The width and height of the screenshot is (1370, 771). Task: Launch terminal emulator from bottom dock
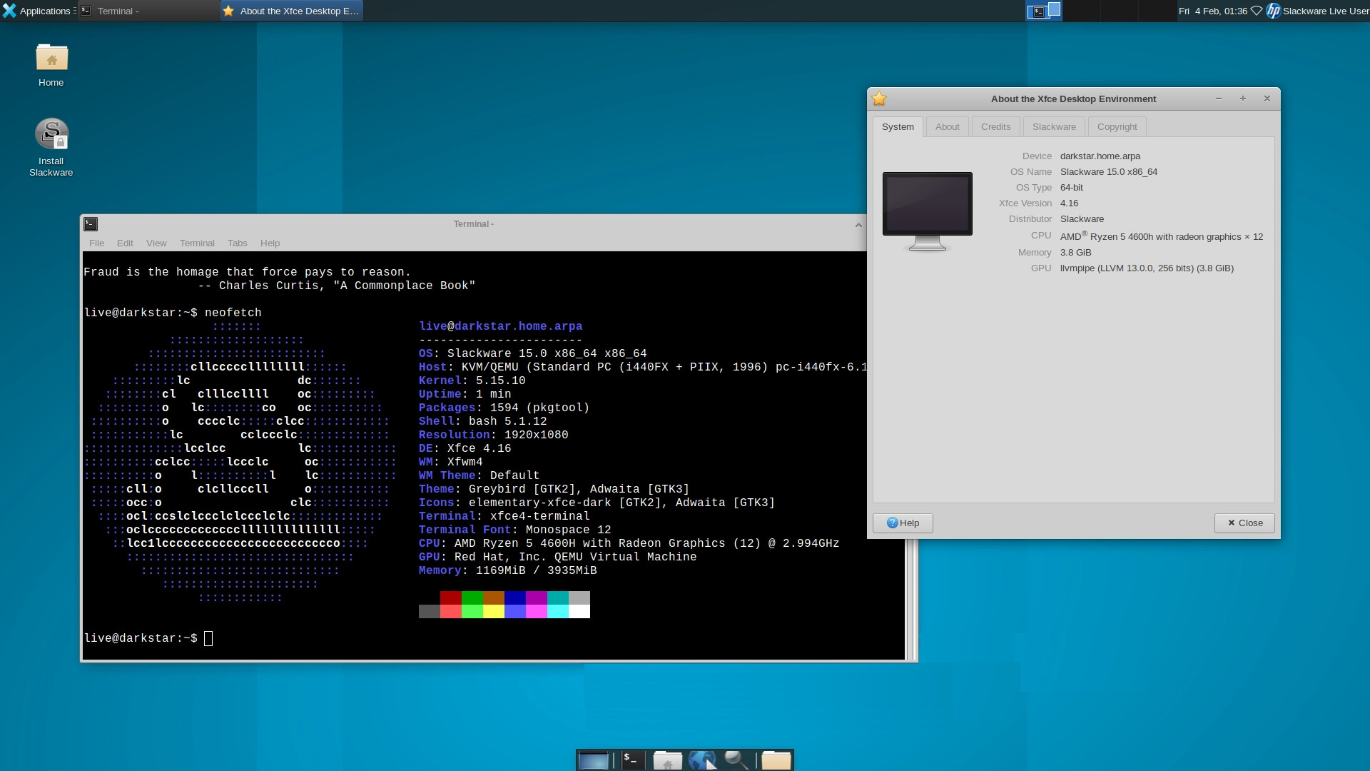[x=632, y=760]
